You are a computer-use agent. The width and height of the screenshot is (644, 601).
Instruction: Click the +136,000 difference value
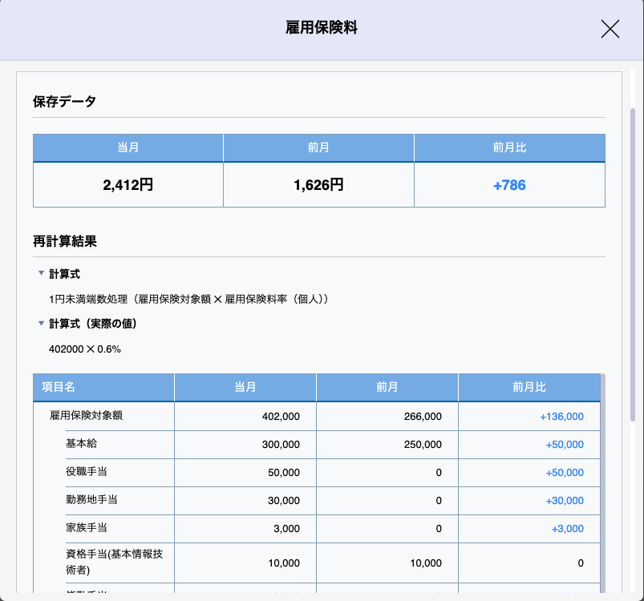[561, 417]
